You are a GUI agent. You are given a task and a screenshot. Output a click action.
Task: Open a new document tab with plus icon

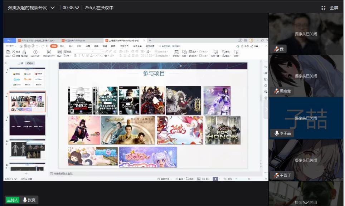coord(150,40)
